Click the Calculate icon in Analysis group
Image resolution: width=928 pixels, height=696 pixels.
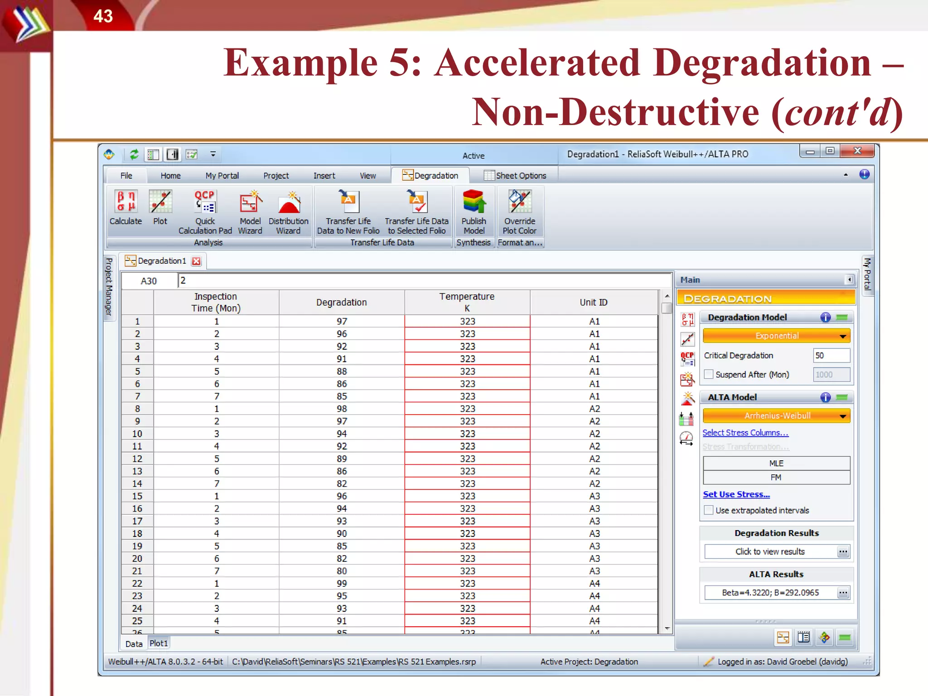point(126,208)
